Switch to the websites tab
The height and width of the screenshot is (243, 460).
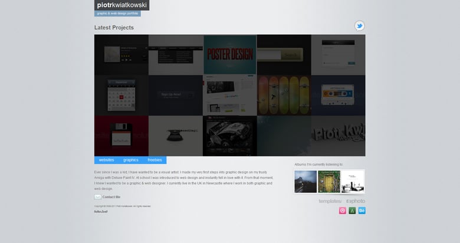[x=106, y=160]
